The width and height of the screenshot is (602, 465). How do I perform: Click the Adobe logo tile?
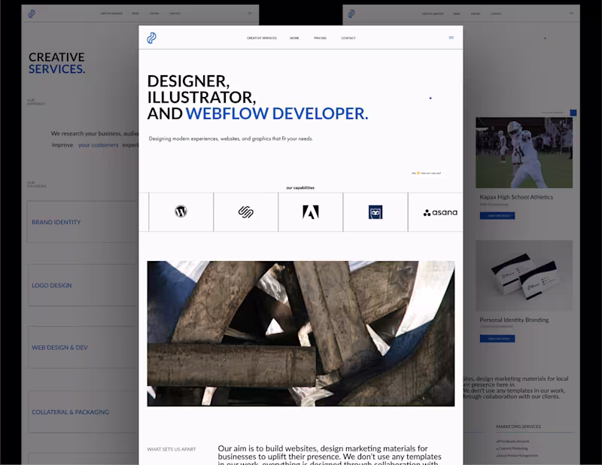[311, 212]
